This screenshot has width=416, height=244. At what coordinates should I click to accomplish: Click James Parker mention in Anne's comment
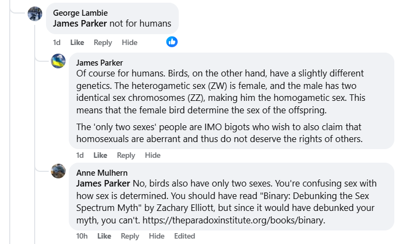(103, 183)
